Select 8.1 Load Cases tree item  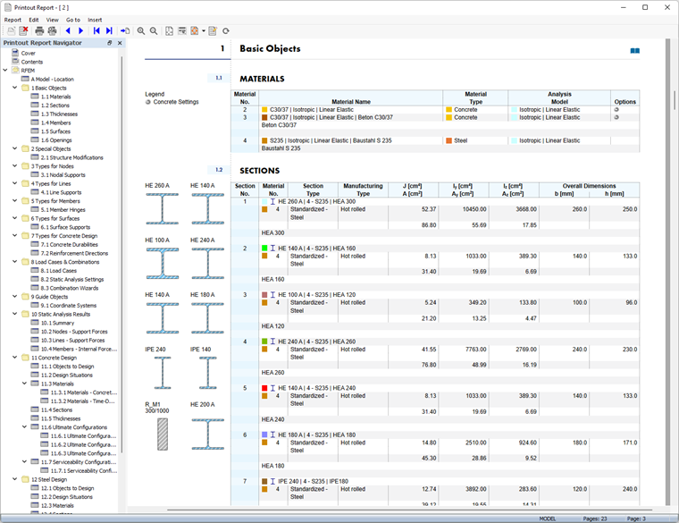point(58,270)
